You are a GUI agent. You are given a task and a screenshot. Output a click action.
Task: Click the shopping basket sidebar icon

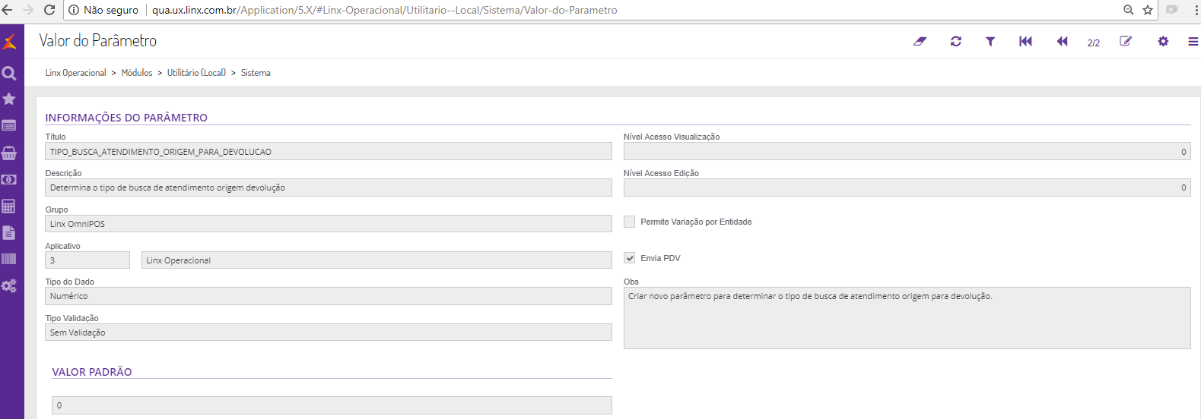click(9, 153)
